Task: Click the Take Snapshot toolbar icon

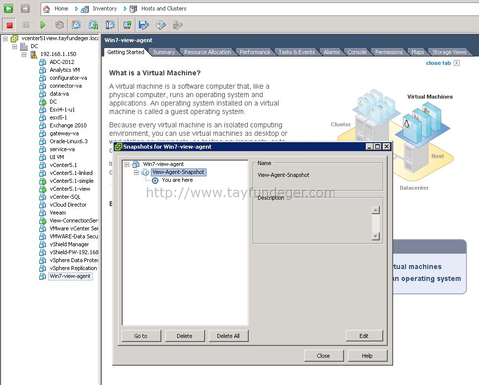Action: click(76, 25)
